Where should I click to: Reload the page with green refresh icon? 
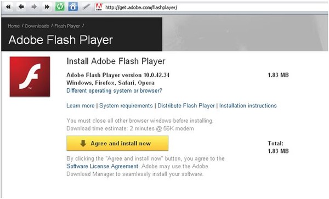tap(60, 7)
